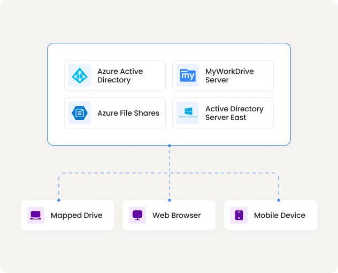
Task: Select the "Azure Active Directory" label
Action: pyautogui.click(x=120, y=75)
